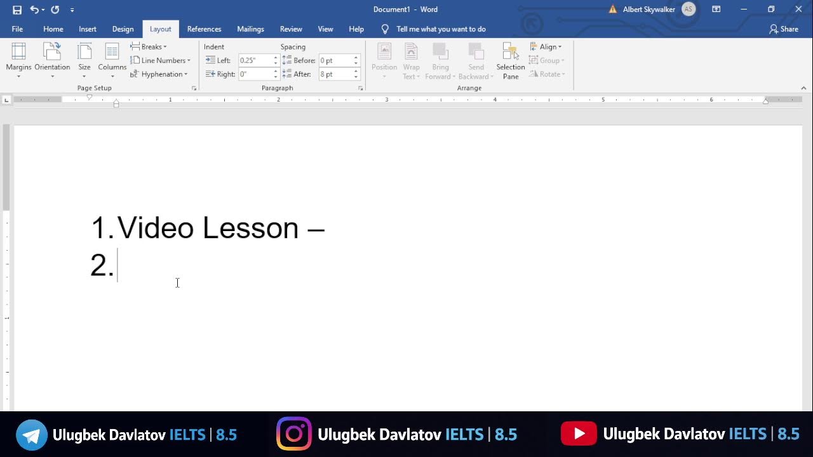Click the Share button
The height and width of the screenshot is (457, 813).
(784, 29)
